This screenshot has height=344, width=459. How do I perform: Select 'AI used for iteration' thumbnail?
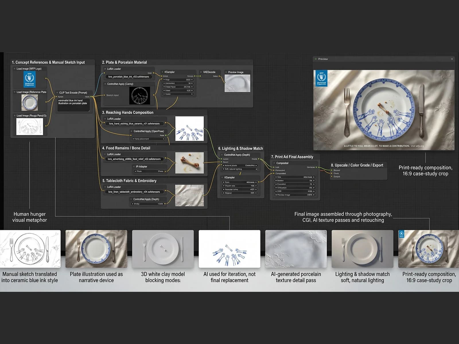[229, 249]
